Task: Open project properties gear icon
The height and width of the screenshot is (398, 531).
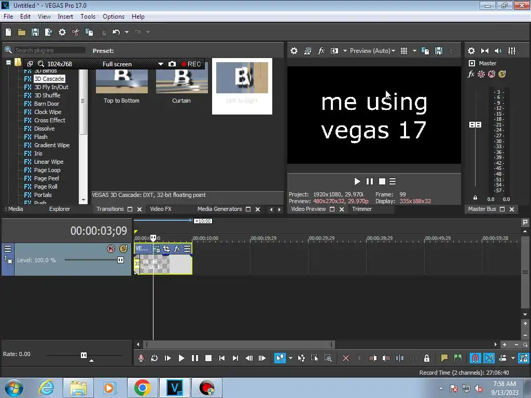Action: click(62, 32)
